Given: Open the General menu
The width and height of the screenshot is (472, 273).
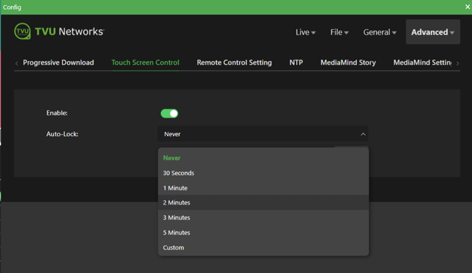Looking at the screenshot, I should [379, 32].
